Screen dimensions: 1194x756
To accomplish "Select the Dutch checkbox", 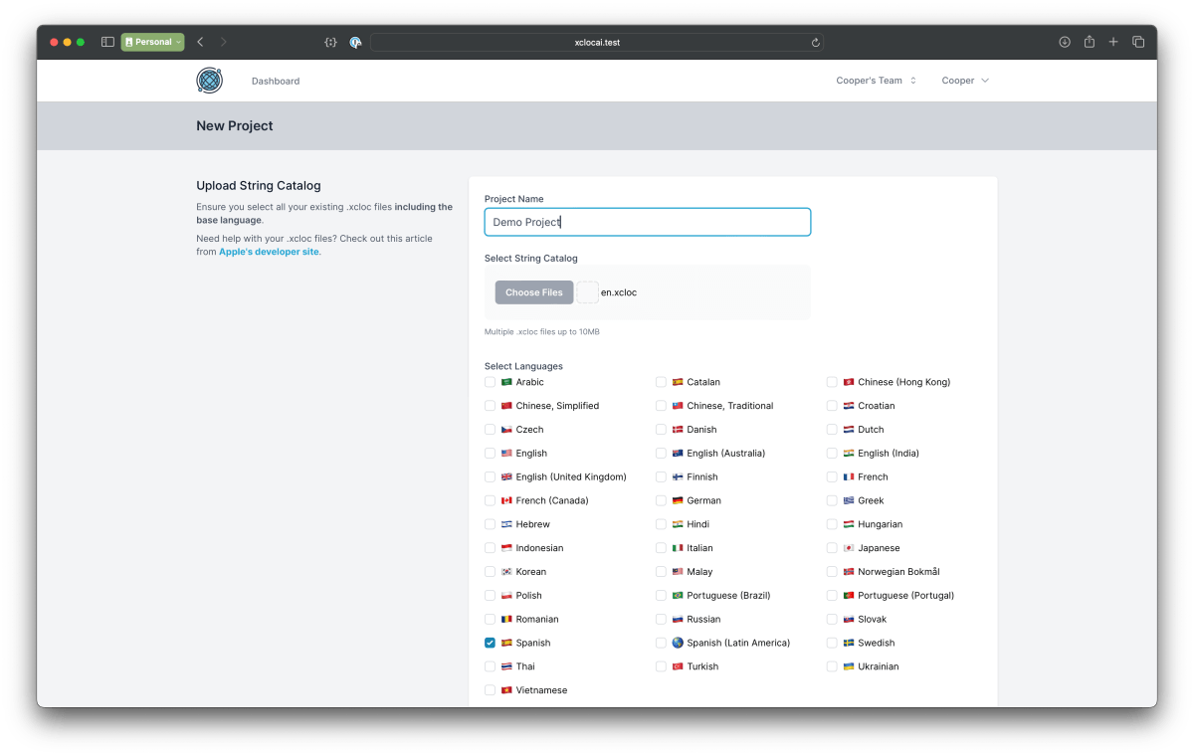I will click(832, 430).
